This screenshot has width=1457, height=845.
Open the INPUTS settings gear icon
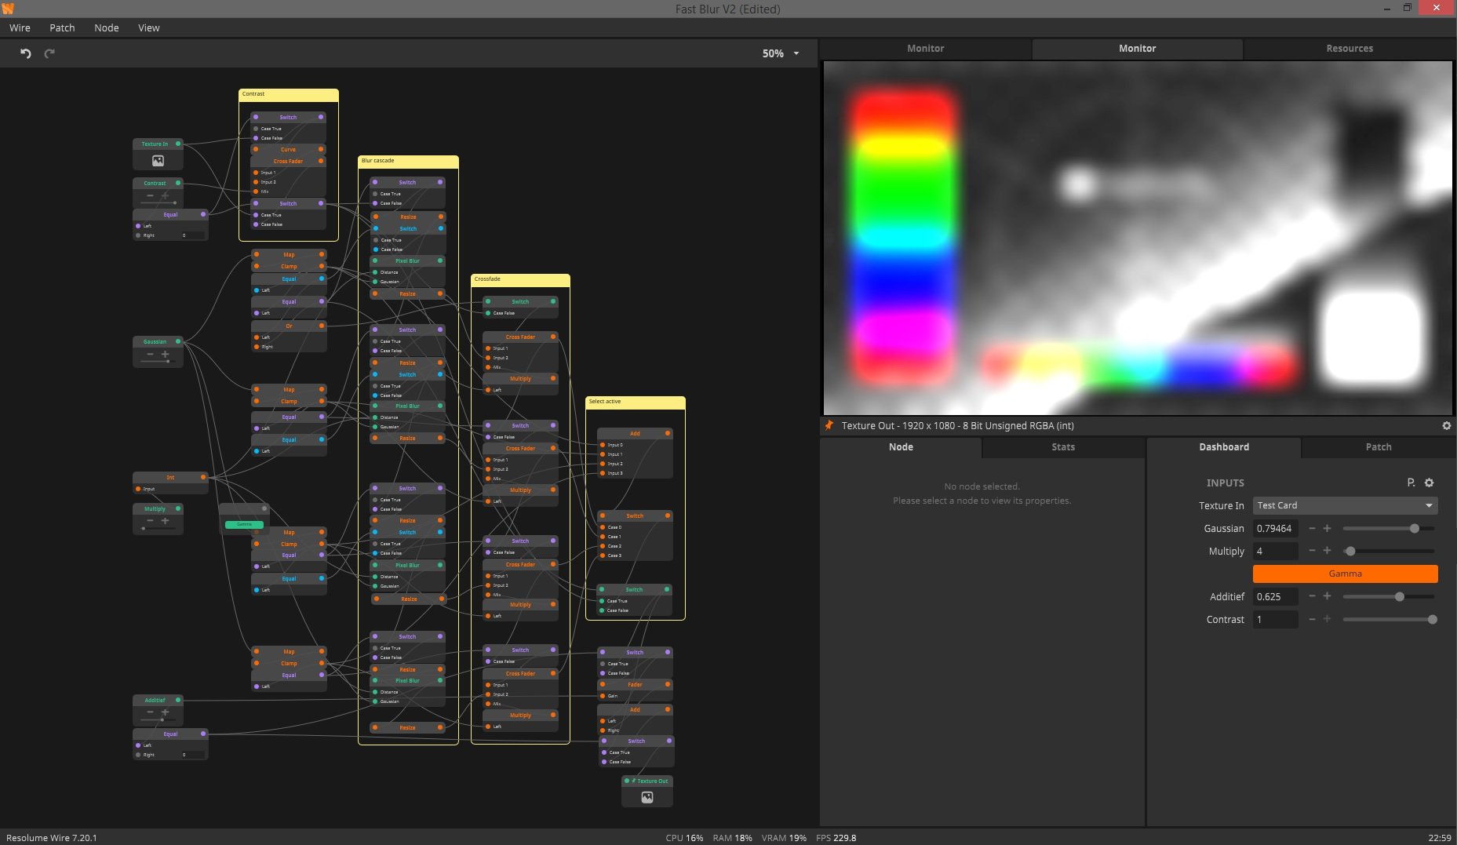[1429, 483]
